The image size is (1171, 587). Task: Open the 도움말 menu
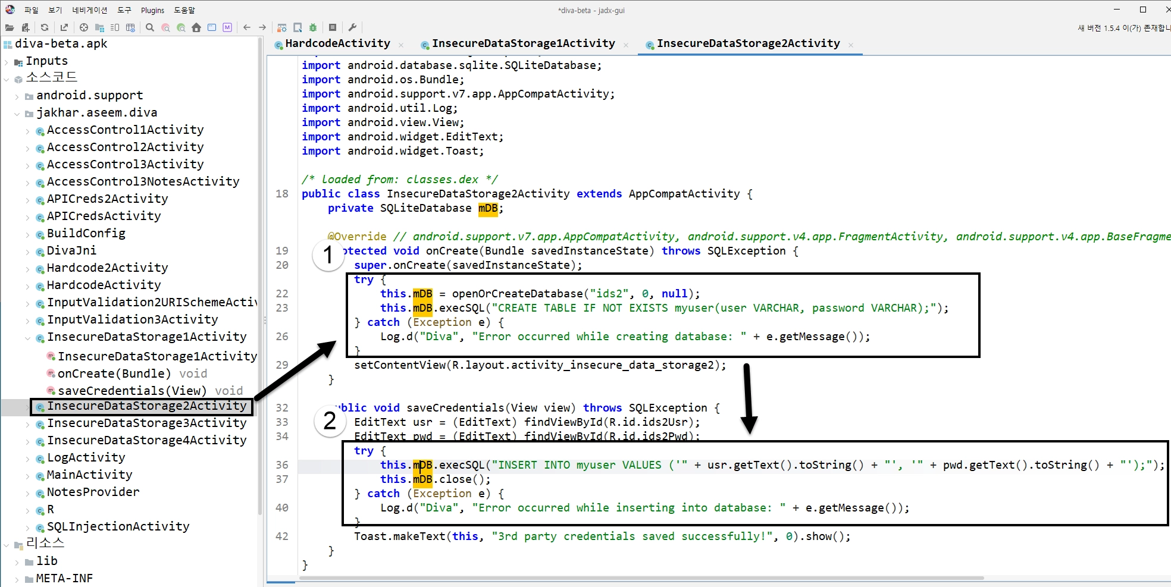(x=184, y=10)
